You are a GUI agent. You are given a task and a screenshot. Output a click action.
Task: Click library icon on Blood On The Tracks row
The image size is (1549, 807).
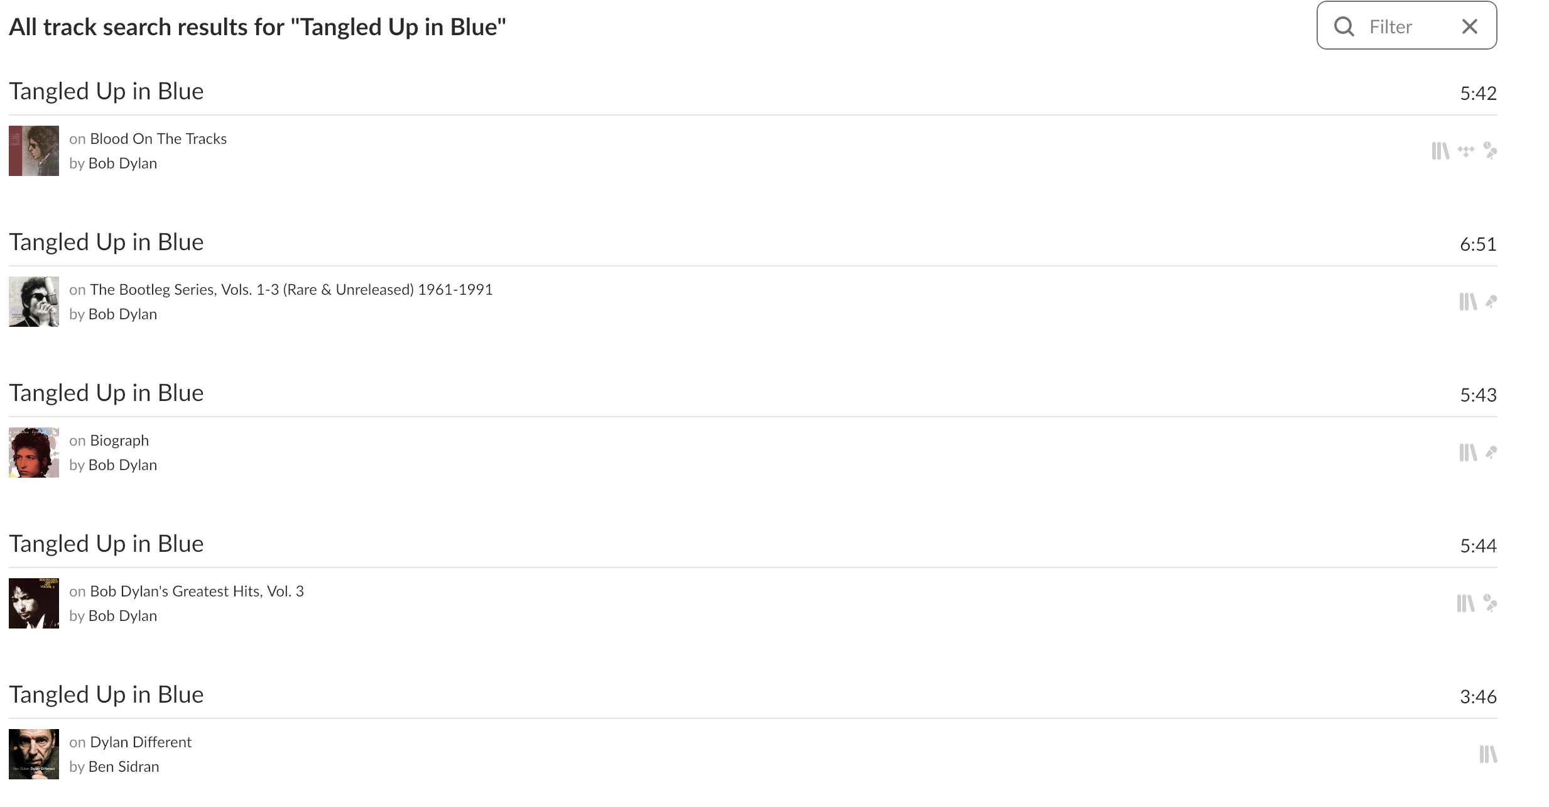[x=1440, y=151]
